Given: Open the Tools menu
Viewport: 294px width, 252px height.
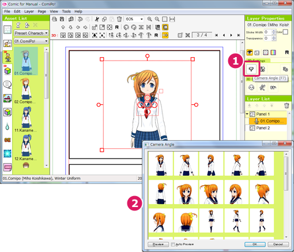Looking at the screenshot, I should tap(66, 12).
